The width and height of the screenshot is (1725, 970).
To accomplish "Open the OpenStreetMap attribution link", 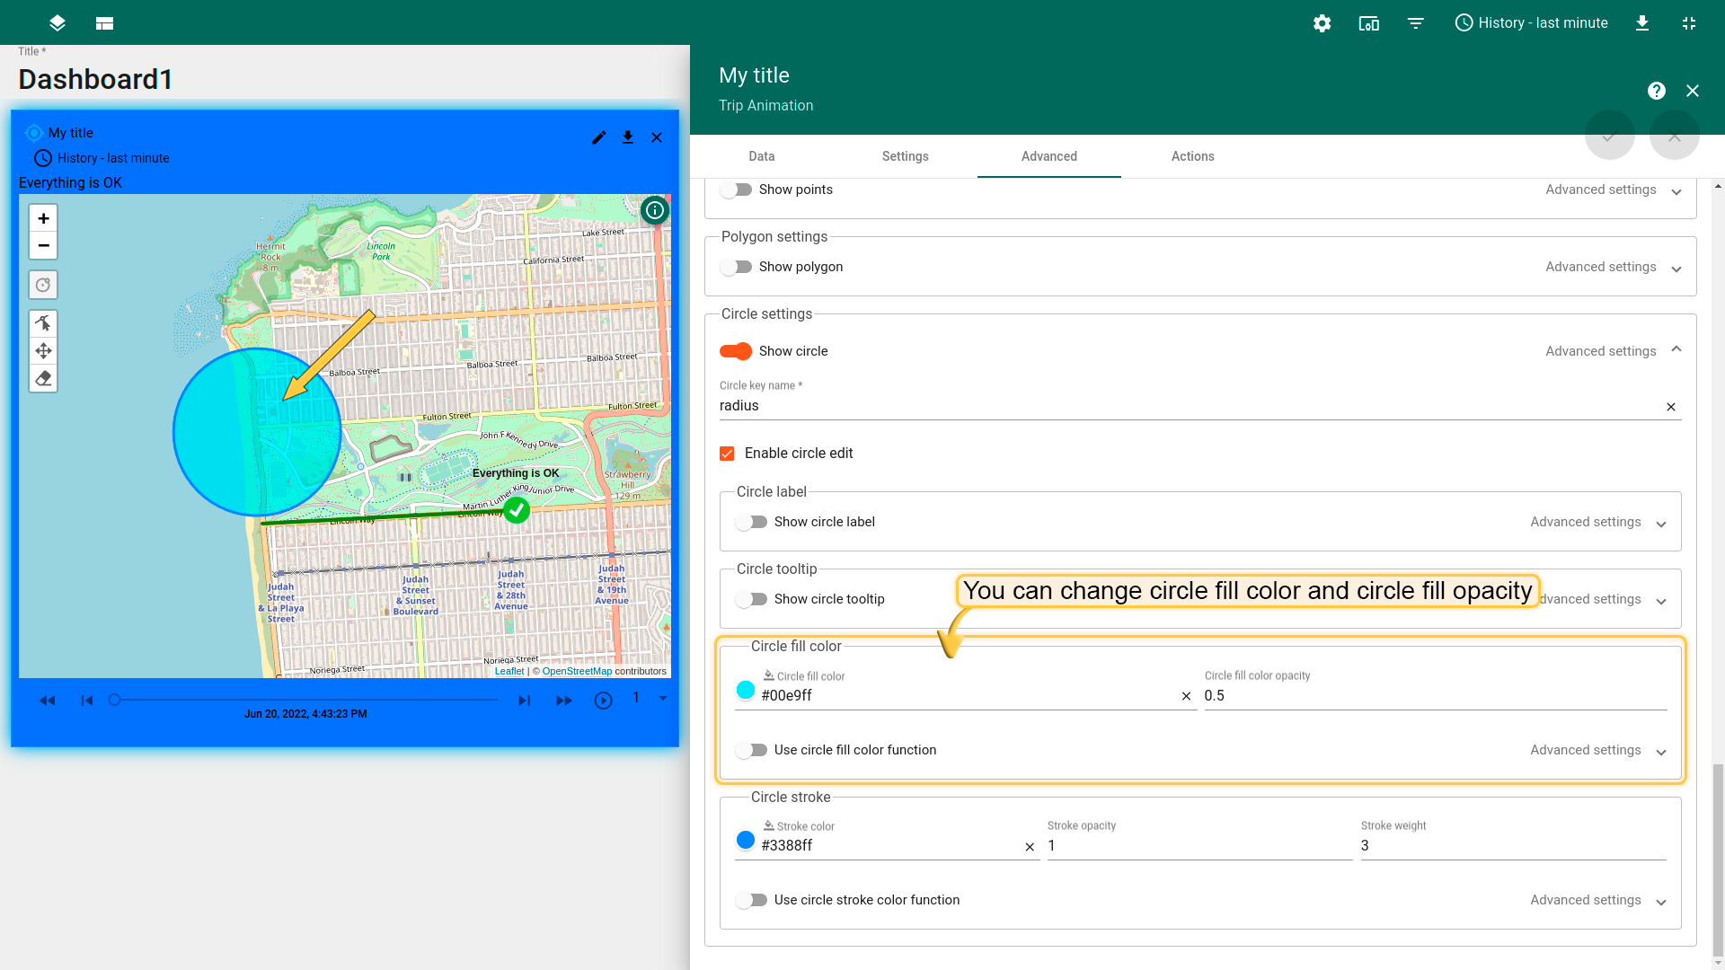I will coord(577,671).
